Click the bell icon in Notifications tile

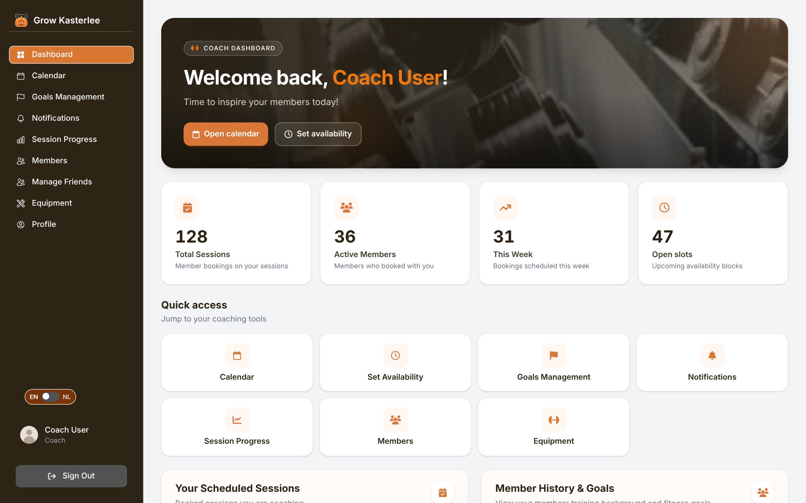tap(712, 355)
